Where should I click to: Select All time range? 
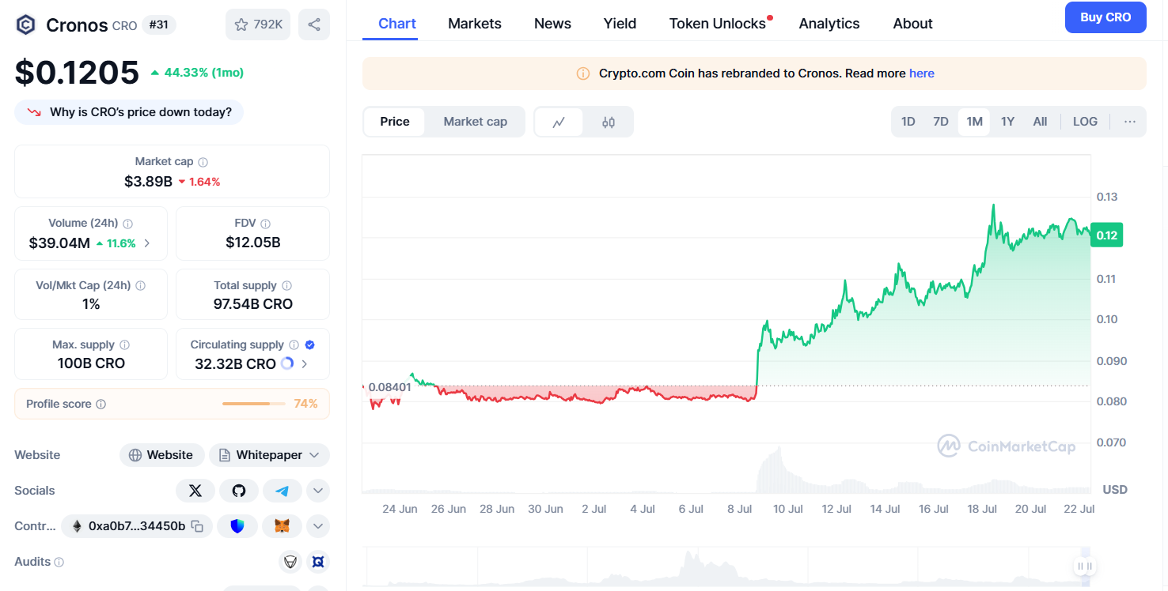click(1040, 122)
